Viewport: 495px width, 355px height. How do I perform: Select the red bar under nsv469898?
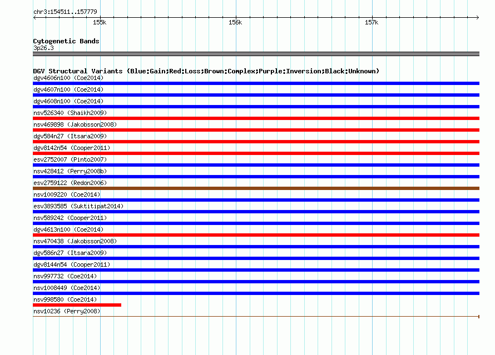256,130
